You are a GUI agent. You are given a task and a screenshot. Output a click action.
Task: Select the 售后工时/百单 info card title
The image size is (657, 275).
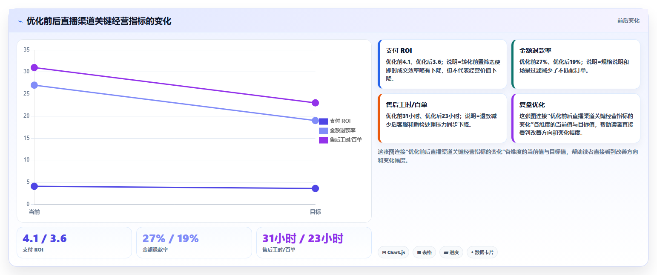(x=406, y=105)
